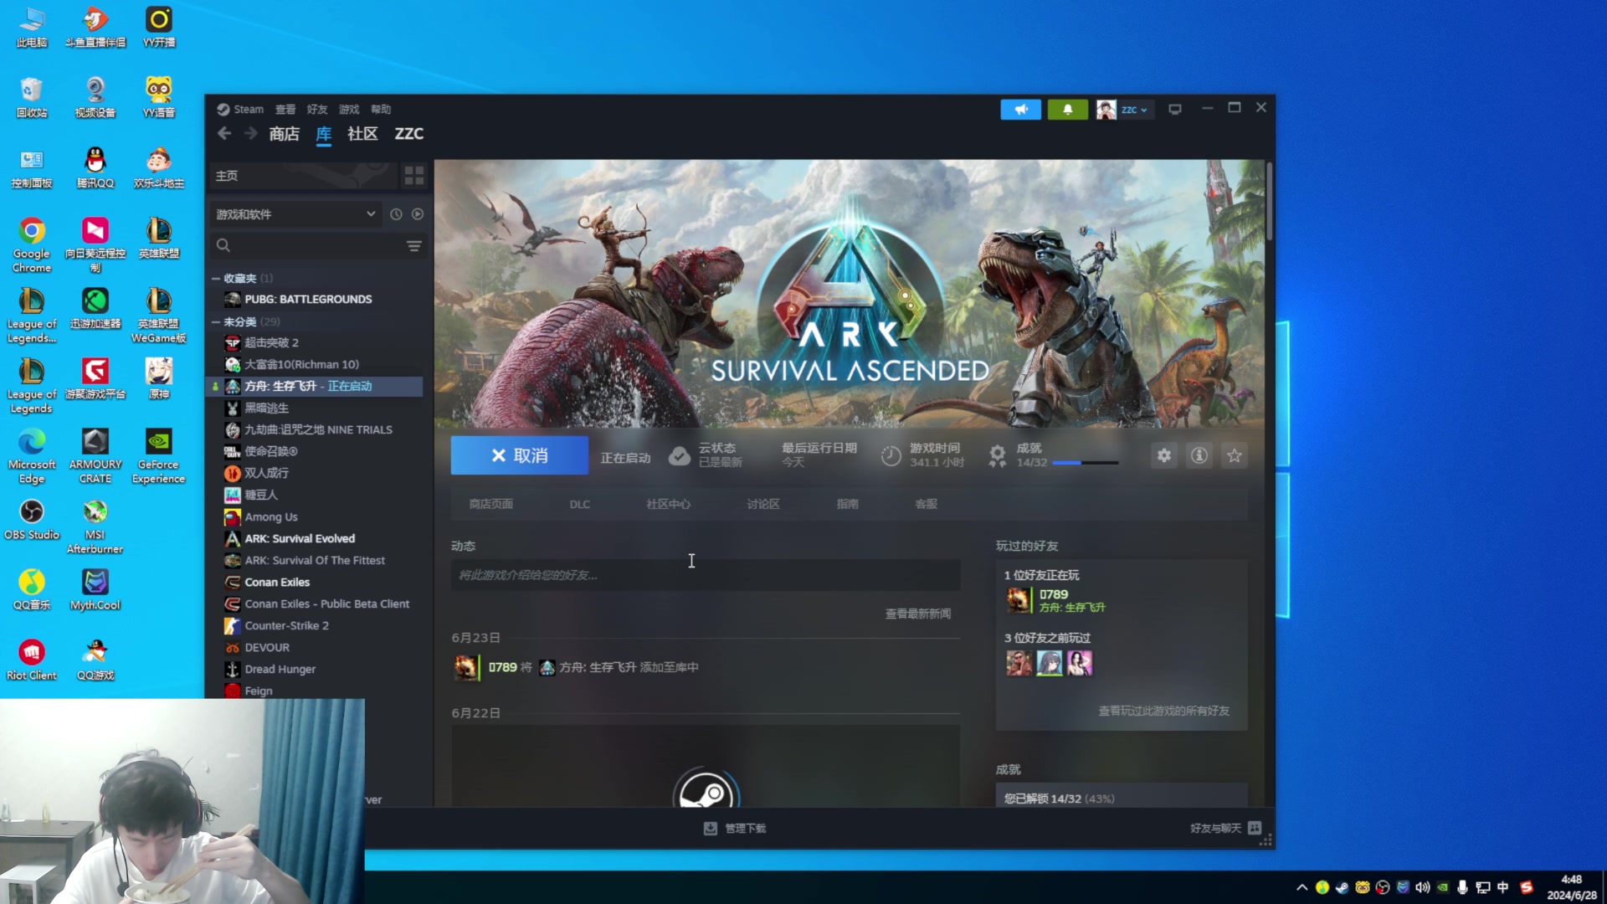Select Riot Client desktop icon

click(32, 660)
